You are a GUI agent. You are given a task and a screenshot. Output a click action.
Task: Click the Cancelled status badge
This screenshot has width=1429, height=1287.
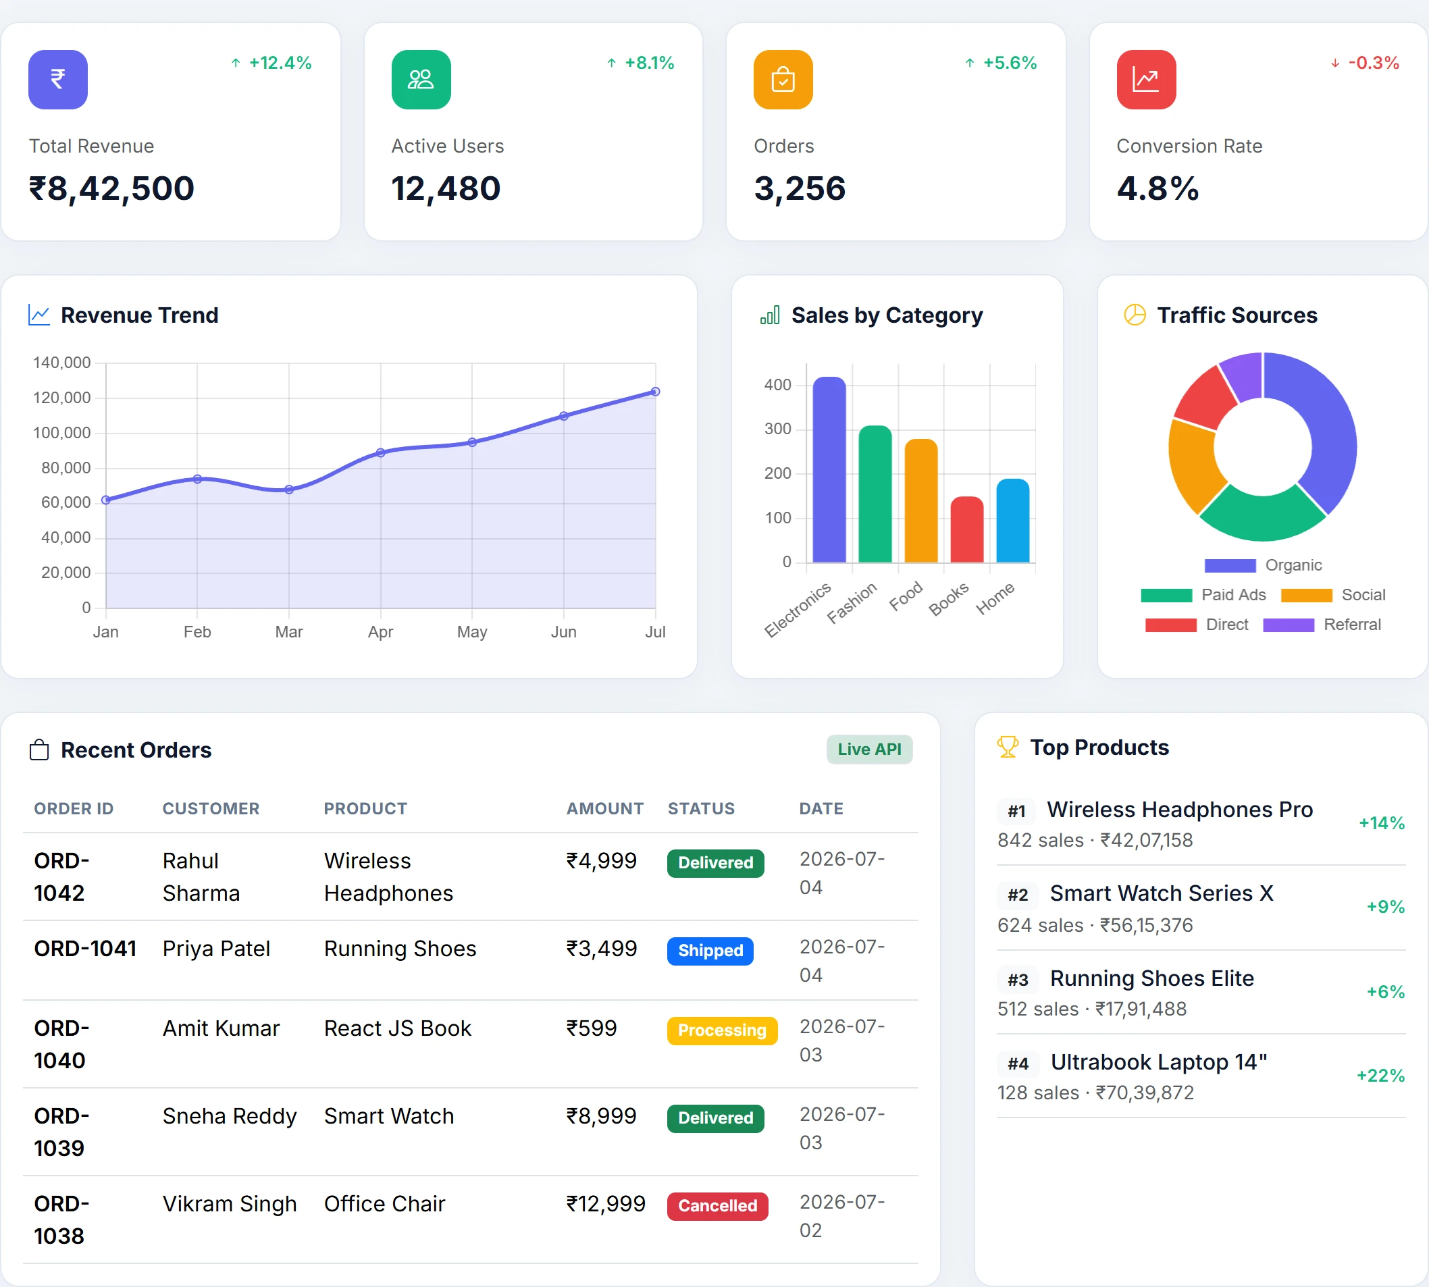pos(718,1206)
